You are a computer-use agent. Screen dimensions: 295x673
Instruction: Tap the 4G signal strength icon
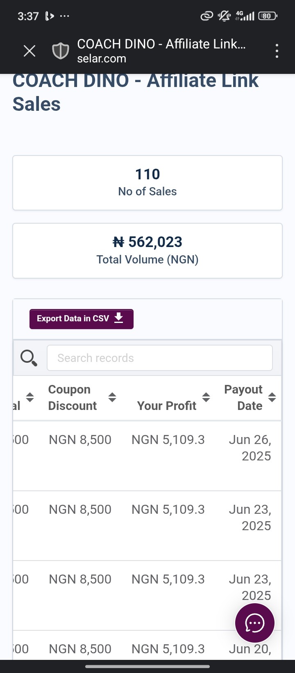coord(245,16)
